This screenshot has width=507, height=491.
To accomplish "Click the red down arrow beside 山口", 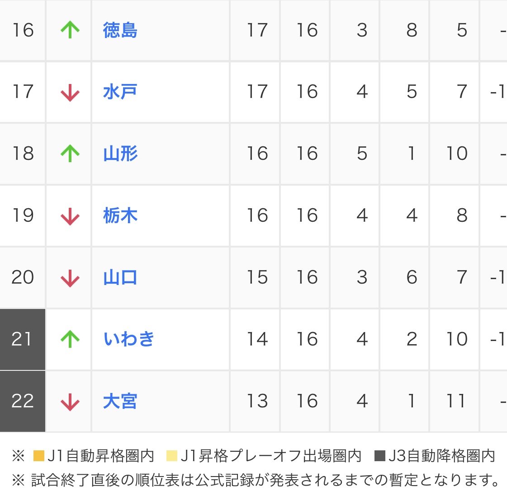I will [x=70, y=278].
